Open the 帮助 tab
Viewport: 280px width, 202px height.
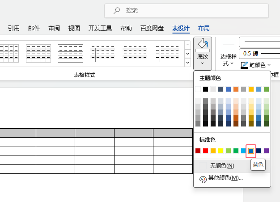click(126, 28)
